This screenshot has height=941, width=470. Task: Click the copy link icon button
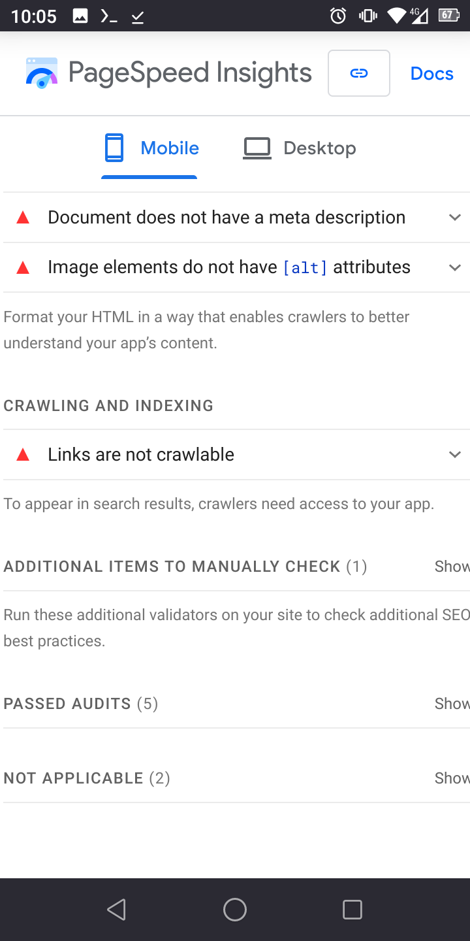coord(359,73)
